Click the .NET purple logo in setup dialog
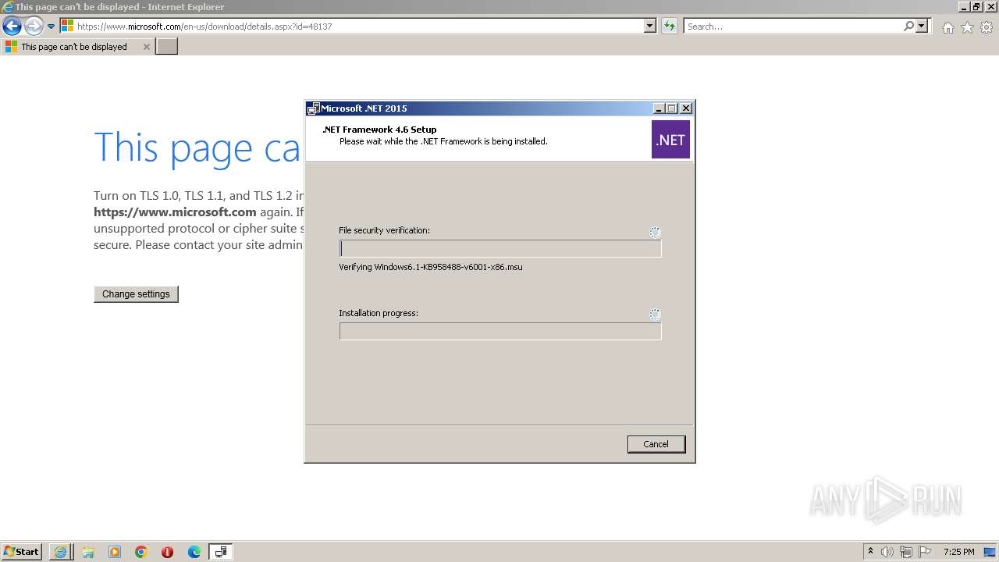 670,140
